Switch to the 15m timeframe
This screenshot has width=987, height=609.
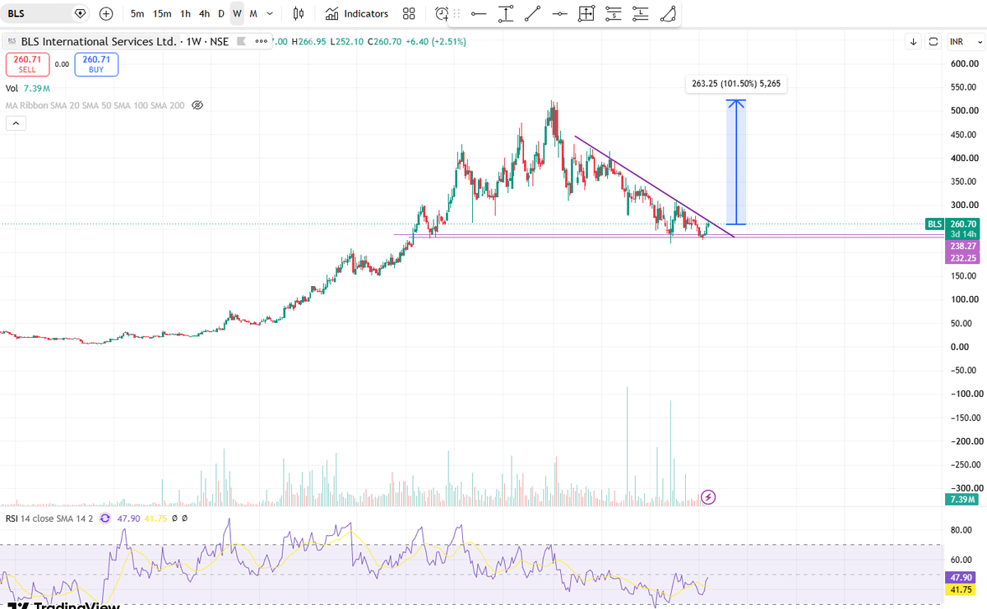[162, 14]
